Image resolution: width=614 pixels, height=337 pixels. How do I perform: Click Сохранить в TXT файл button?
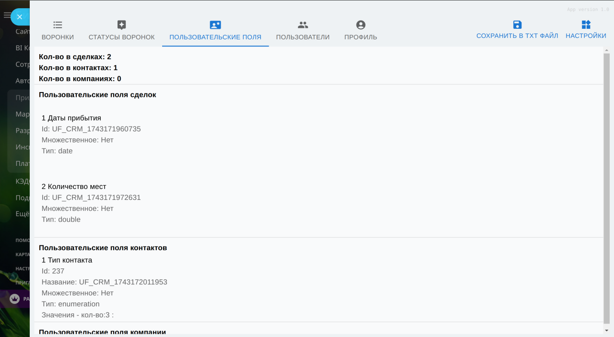[517, 30]
